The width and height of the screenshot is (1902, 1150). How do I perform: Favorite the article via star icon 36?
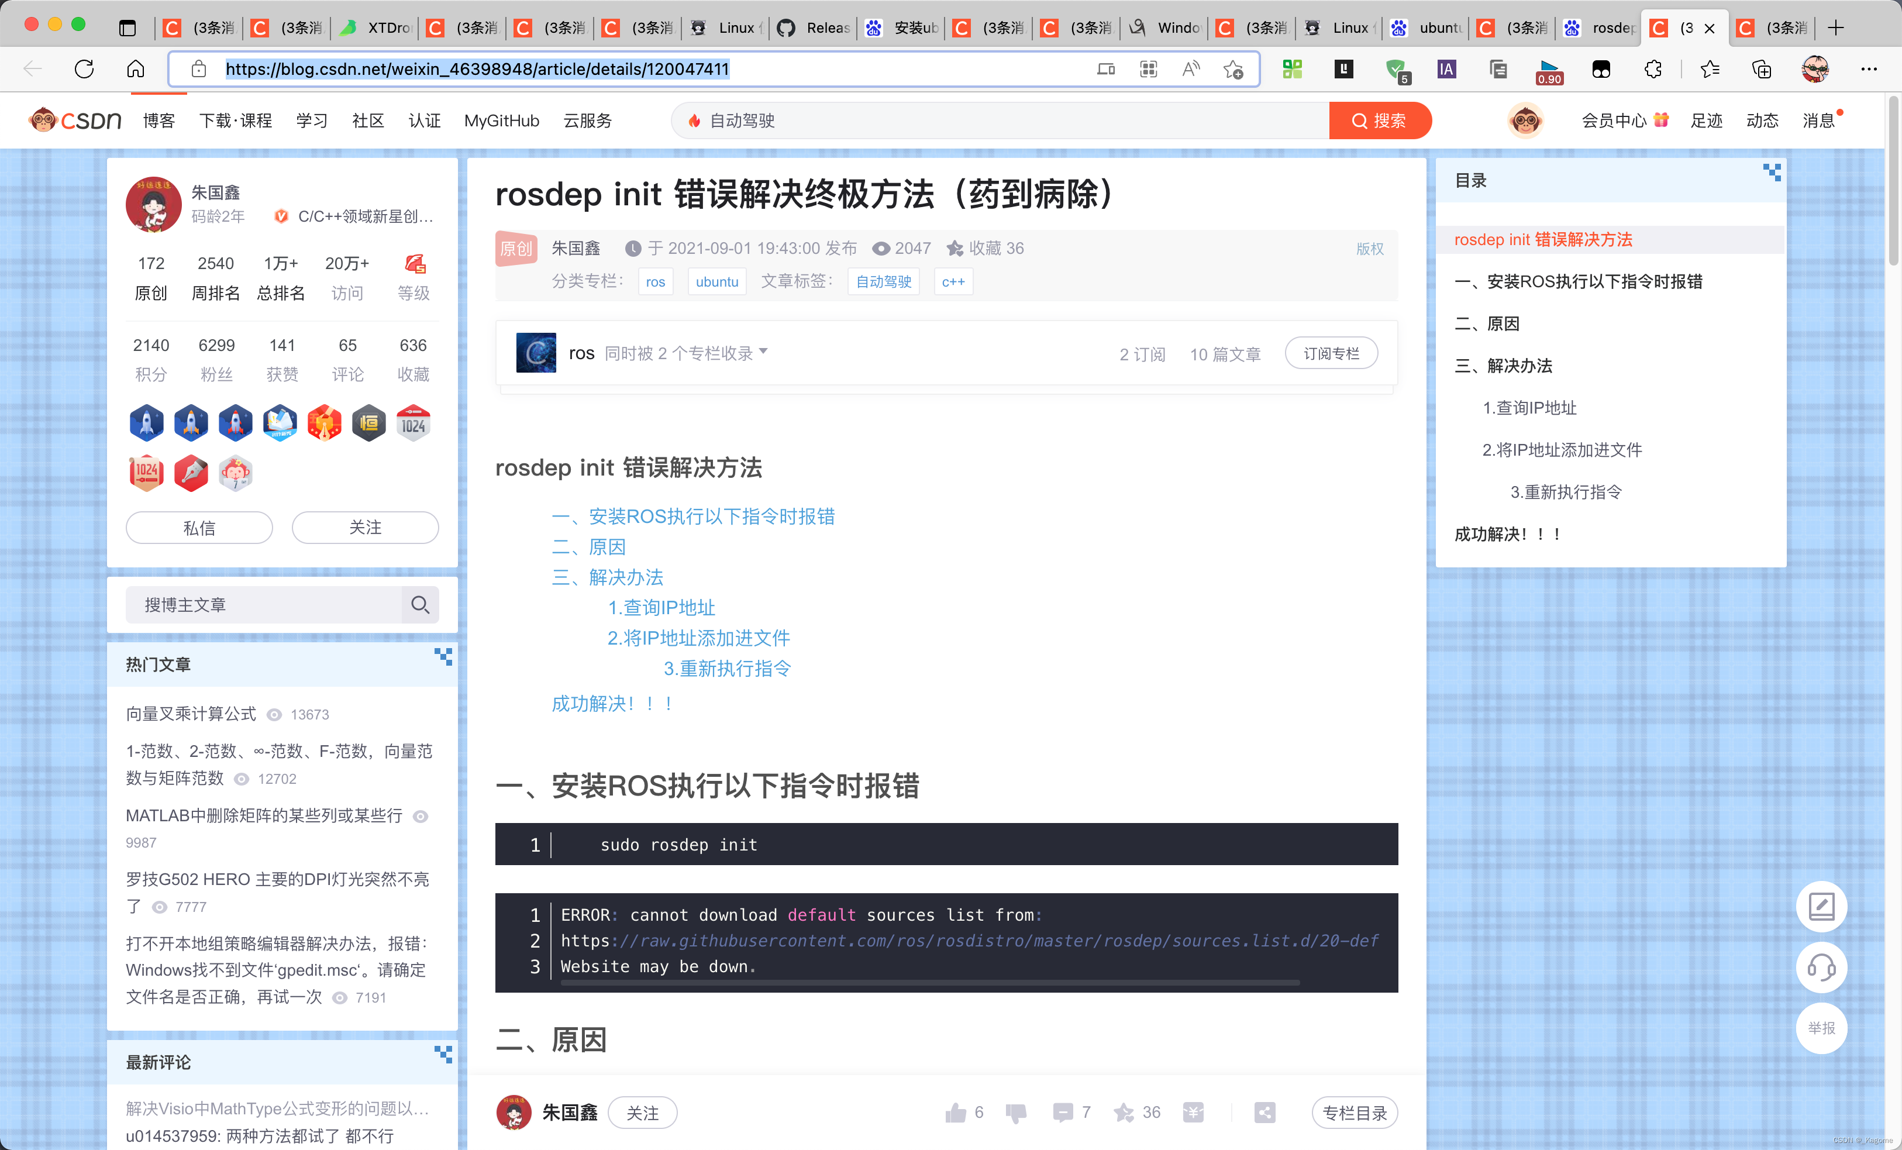1123,1112
